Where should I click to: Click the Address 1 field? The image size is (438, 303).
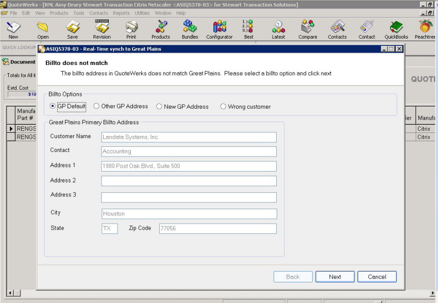tap(189, 166)
